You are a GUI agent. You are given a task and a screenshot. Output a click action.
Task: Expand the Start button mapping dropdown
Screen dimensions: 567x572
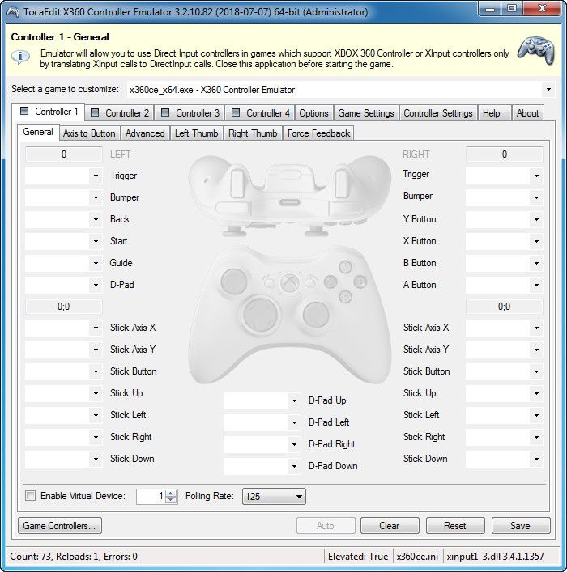pos(96,241)
